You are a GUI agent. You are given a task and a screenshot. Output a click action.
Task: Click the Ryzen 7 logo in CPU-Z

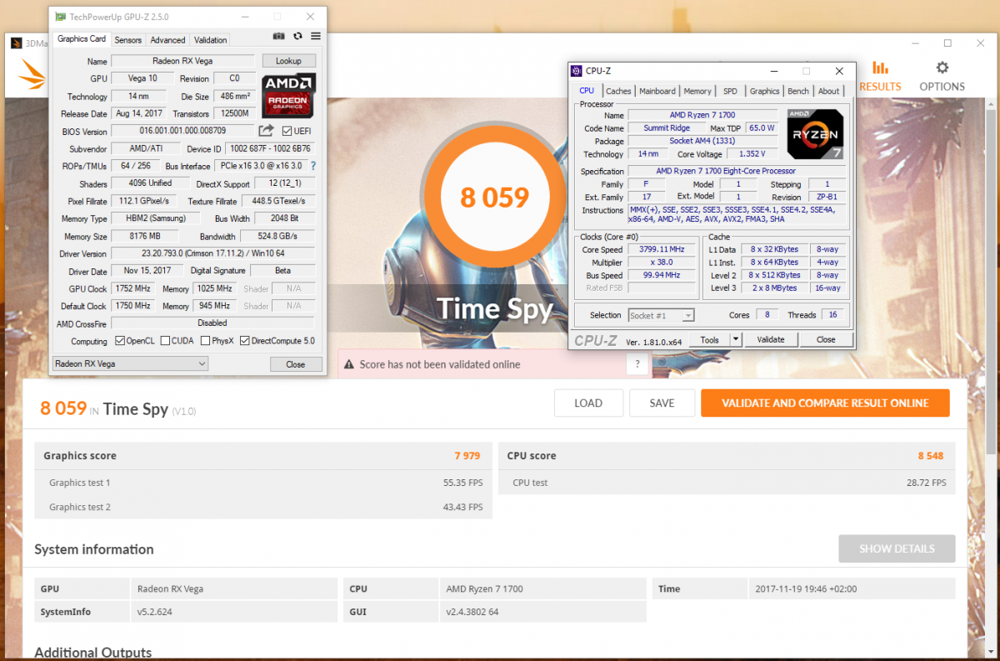click(816, 133)
